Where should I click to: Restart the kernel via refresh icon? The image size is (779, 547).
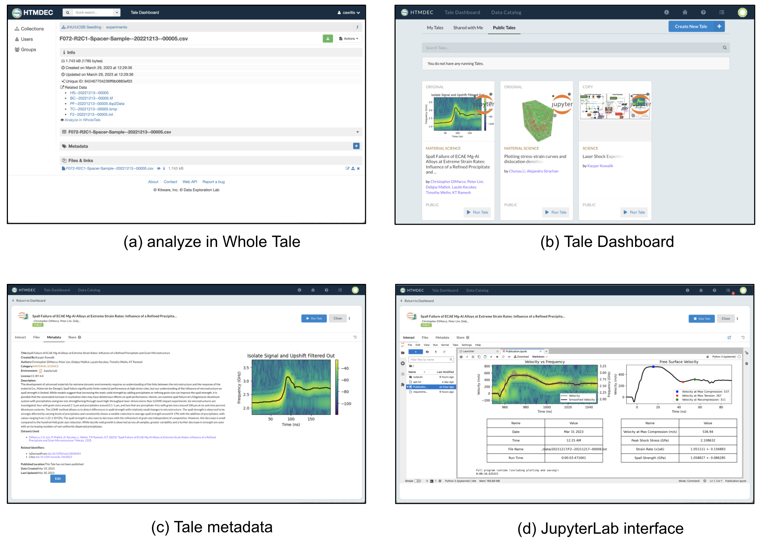pyautogui.click(x=503, y=357)
